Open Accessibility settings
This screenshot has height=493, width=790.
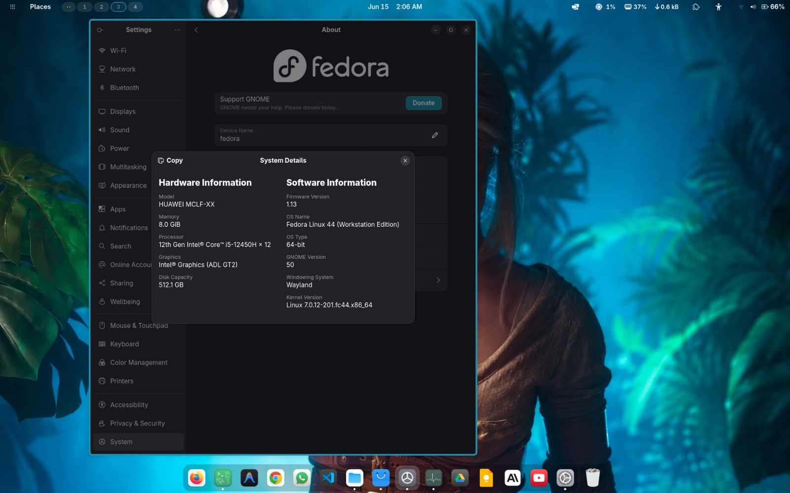[x=138, y=405]
